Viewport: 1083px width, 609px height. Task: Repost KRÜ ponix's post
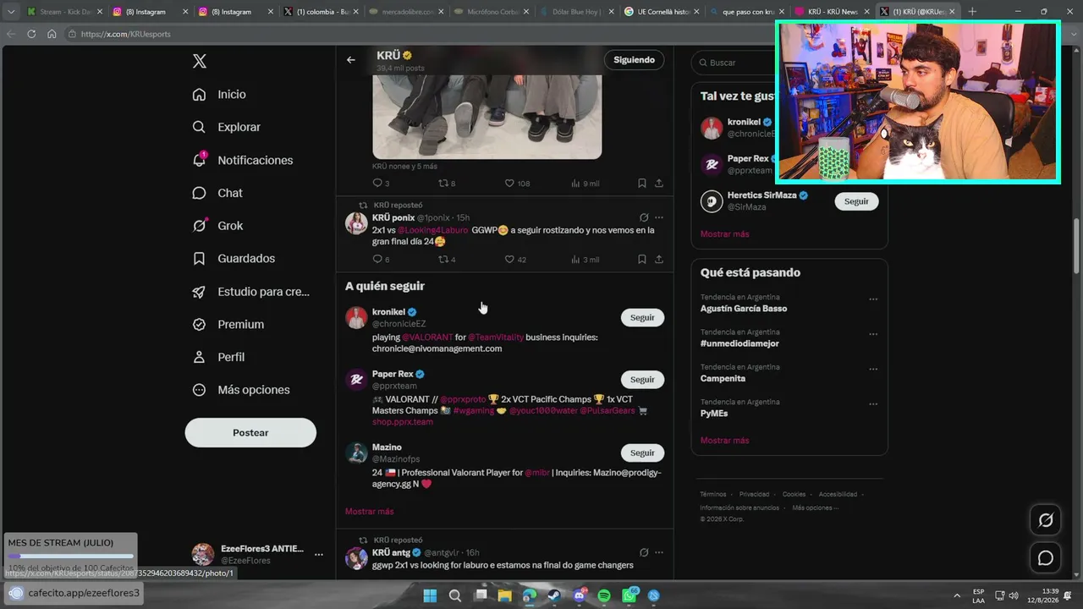coord(447,260)
